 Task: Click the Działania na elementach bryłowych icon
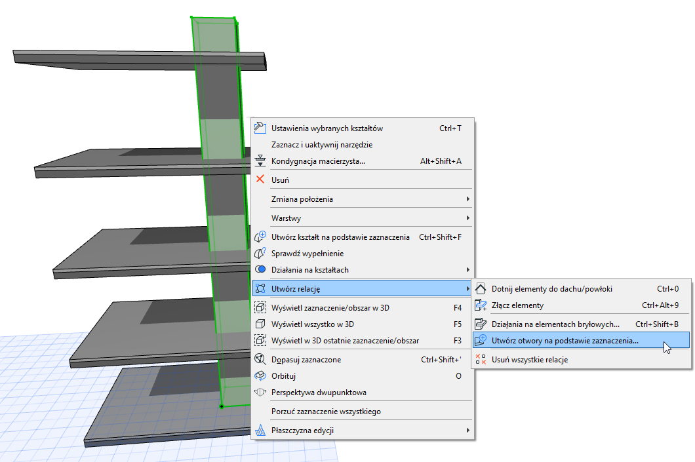tap(481, 324)
